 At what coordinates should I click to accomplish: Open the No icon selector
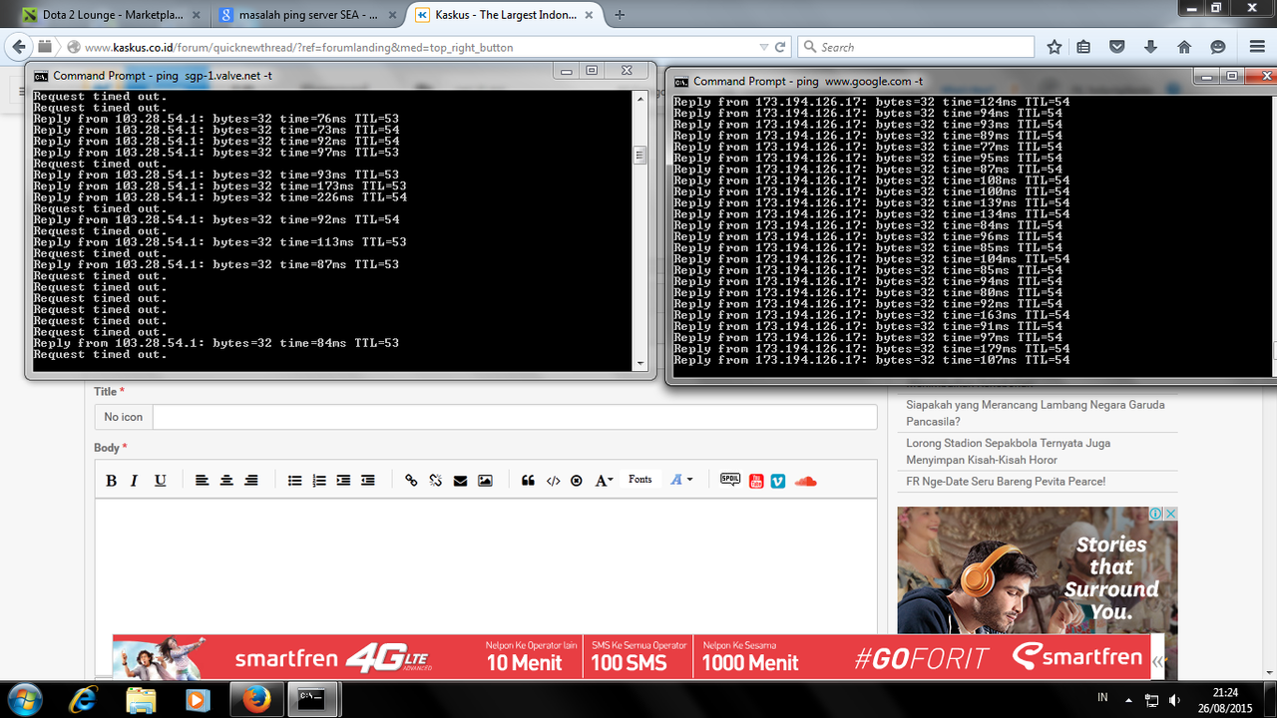tap(123, 417)
